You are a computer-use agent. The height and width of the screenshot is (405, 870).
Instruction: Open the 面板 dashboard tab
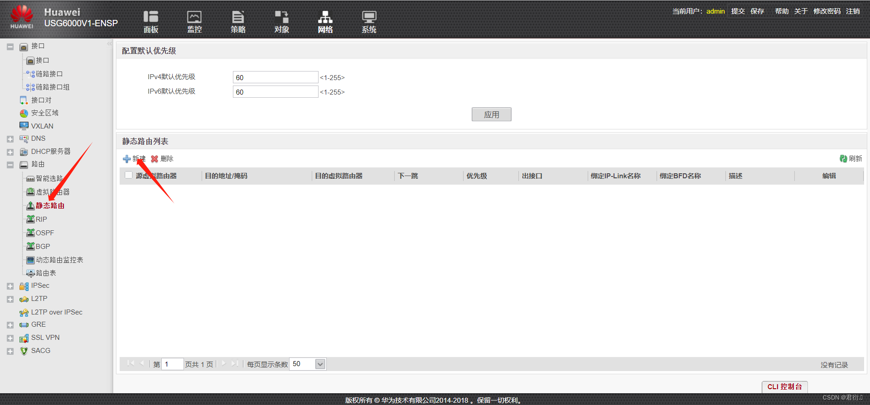(x=151, y=22)
